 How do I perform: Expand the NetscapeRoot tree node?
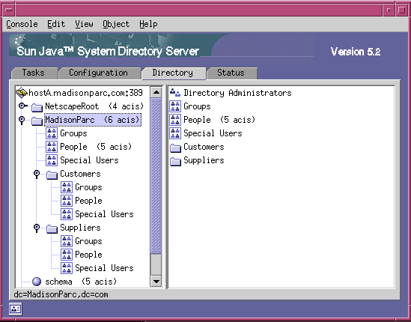23,106
